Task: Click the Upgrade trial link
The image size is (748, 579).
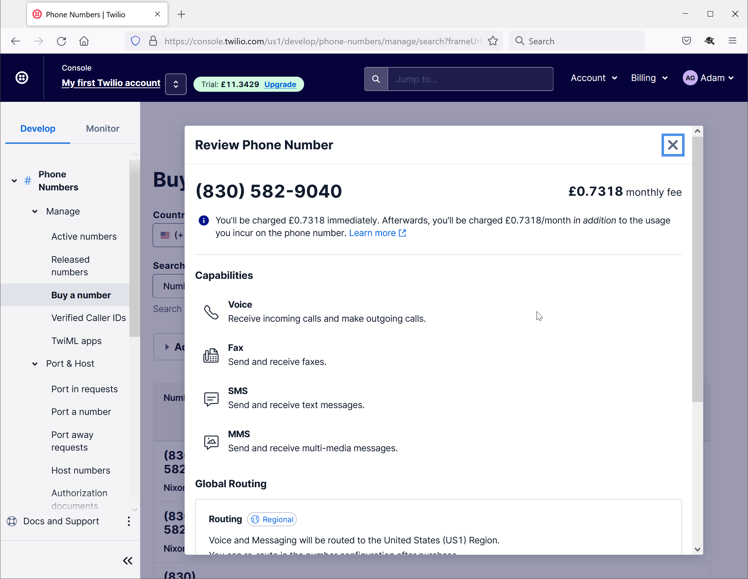Action: click(280, 84)
